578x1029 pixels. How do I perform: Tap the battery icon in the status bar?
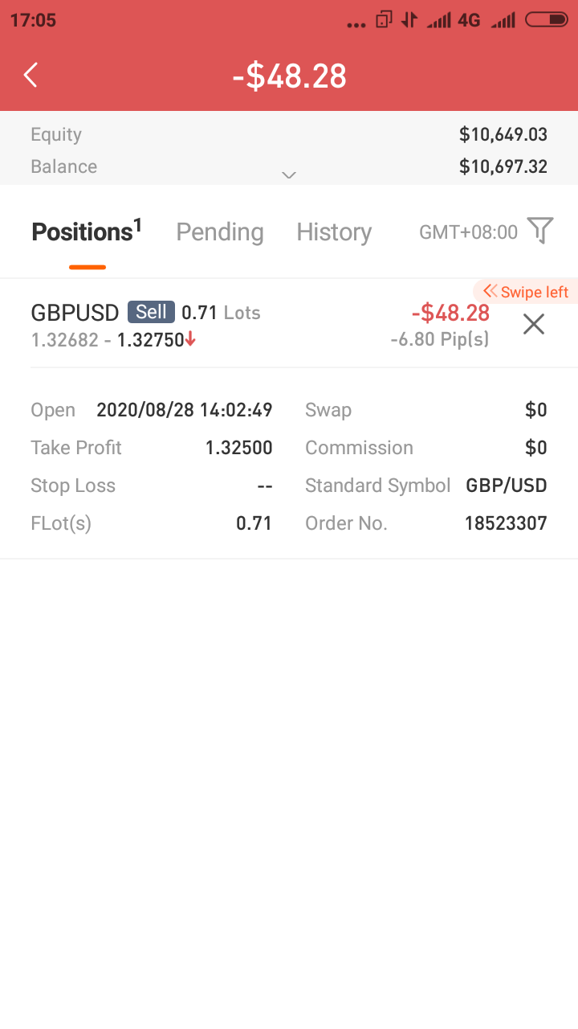pyautogui.click(x=547, y=20)
